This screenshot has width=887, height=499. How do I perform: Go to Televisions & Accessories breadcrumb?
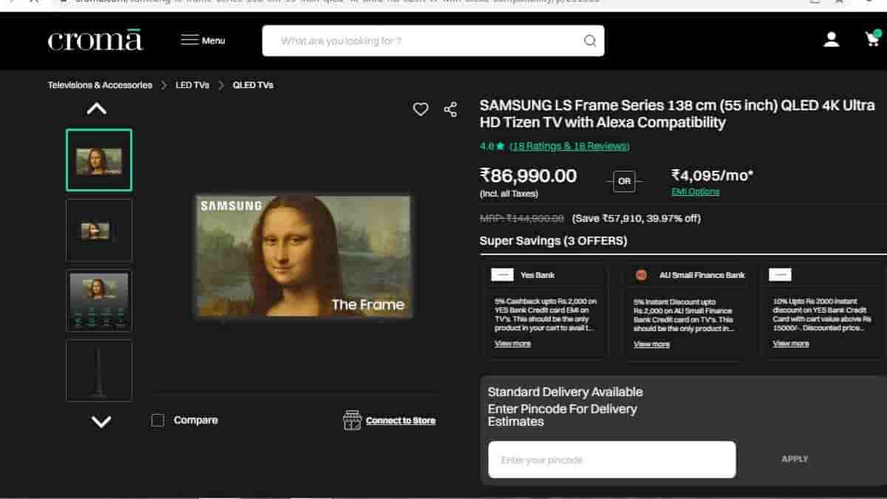(x=100, y=85)
